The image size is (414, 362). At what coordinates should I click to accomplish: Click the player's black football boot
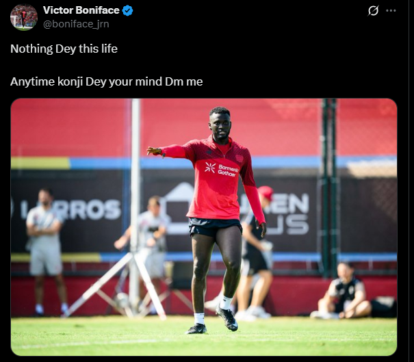coord(227,318)
